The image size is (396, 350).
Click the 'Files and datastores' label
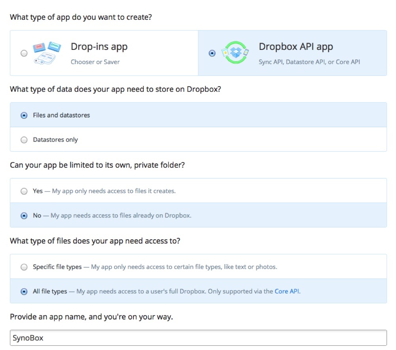[x=61, y=115]
